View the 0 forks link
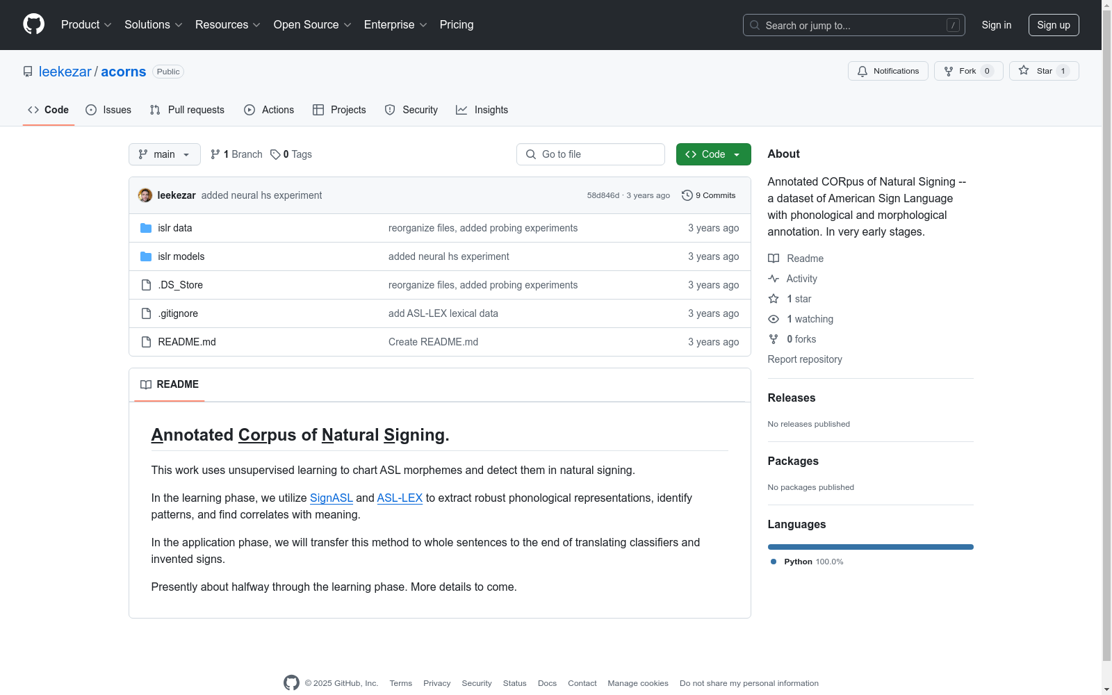 [x=792, y=339]
